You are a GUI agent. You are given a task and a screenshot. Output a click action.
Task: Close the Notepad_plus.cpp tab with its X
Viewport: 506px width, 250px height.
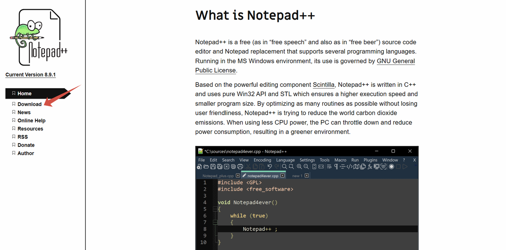point(238,175)
